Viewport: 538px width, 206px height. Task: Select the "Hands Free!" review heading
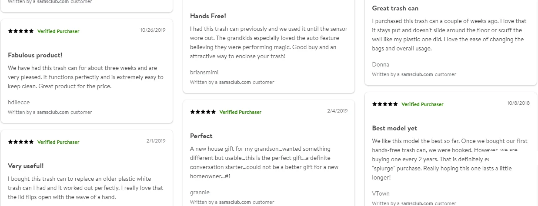tap(208, 16)
